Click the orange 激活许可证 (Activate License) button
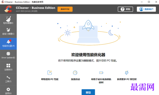This screenshot has width=159, height=95. pyautogui.click(x=65, y=9)
